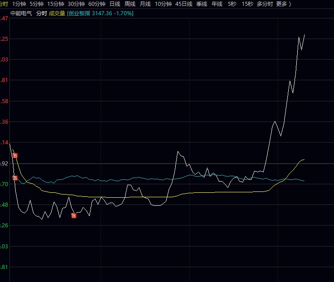Click the 分时 label in chart header
This screenshot has height=282, width=334.
click(42, 13)
